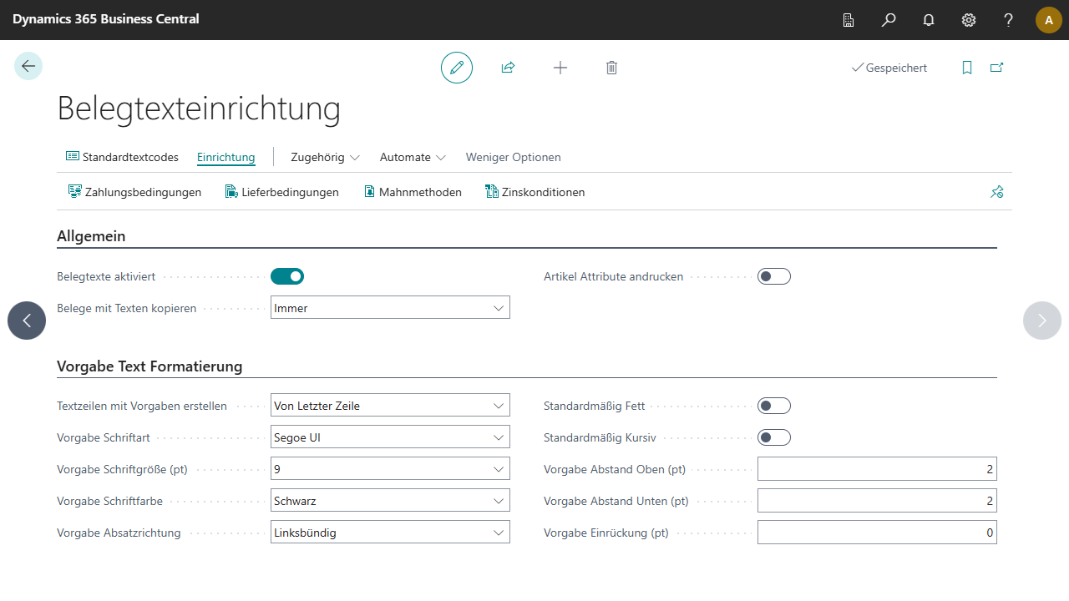Open page in new window icon
This screenshot has height=601, width=1069.
[x=996, y=68]
